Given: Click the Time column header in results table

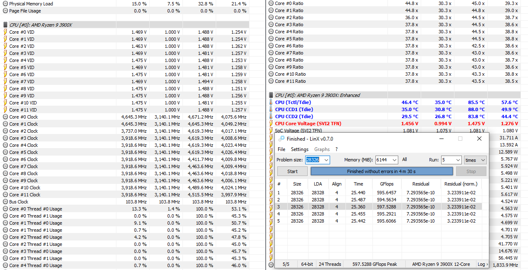Looking at the screenshot, I should click(358, 183).
